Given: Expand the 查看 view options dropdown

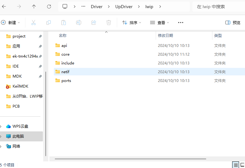Looking at the screenshot, I should coord(159,23).
